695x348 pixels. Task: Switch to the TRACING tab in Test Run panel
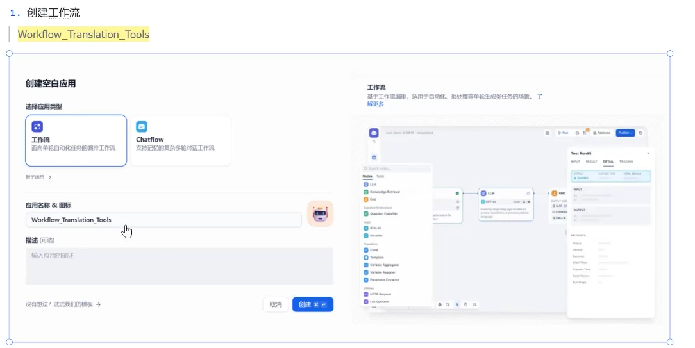(x=626, y=162)
